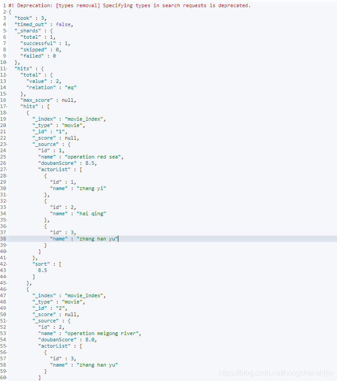The image size is (337, 381).
Task: Click the "_id" : "1" line
Action: pos(49,132)
